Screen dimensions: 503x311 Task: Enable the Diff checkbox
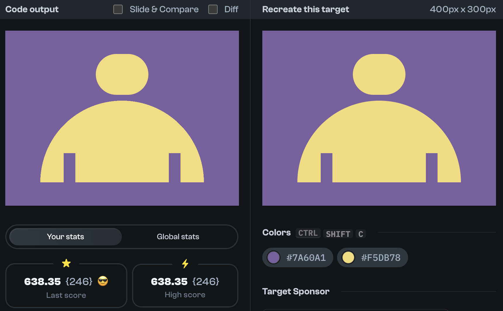(212, 9)
